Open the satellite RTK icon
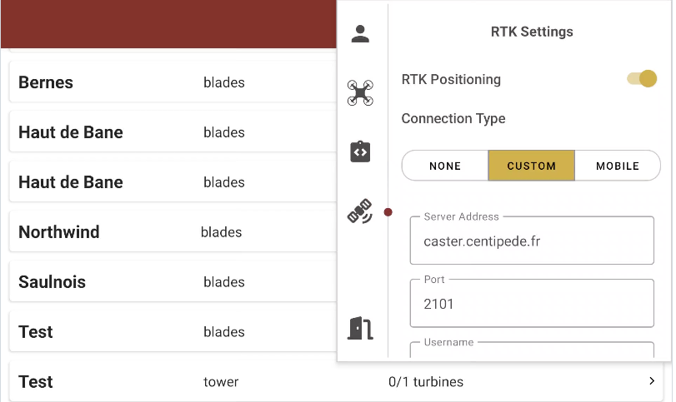 point(360,212)
